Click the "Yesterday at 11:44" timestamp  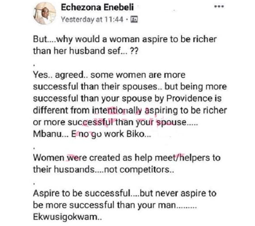point(92,19)
